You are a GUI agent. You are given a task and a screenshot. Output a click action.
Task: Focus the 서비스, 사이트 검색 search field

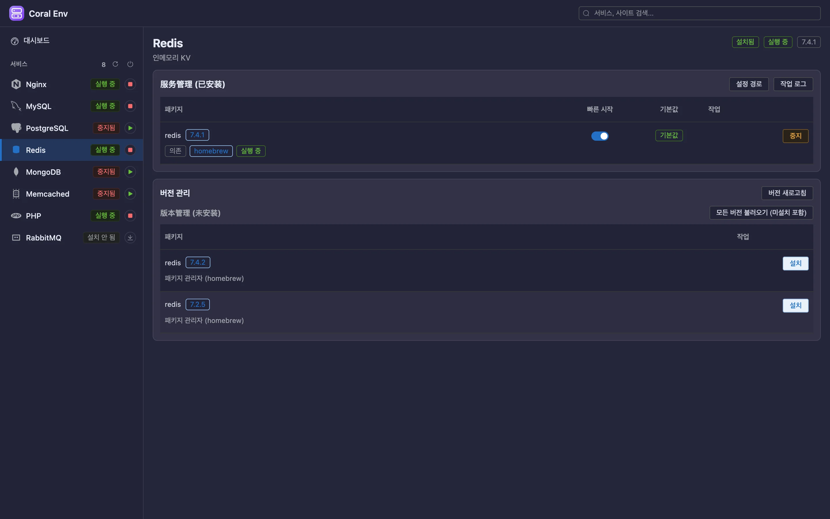(699, 13)
